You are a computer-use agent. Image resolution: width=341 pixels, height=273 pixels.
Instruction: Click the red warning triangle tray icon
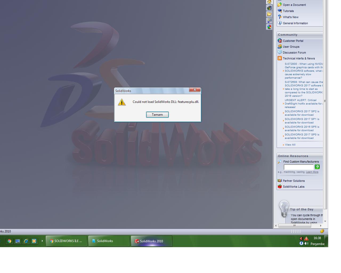pos(306,239)
